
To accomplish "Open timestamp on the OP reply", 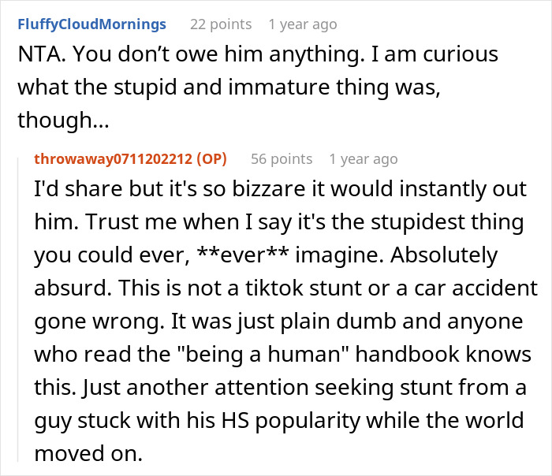I will tap(364, 158).
